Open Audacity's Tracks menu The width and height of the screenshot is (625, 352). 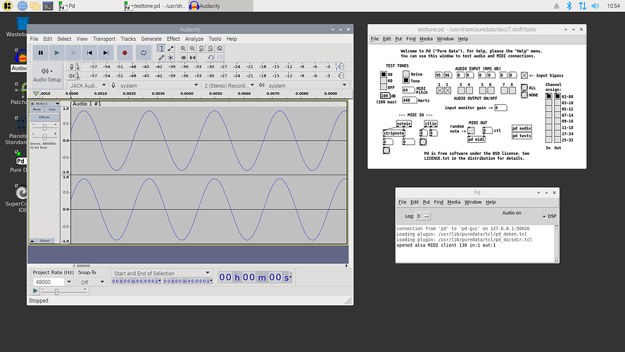[128, 39]
